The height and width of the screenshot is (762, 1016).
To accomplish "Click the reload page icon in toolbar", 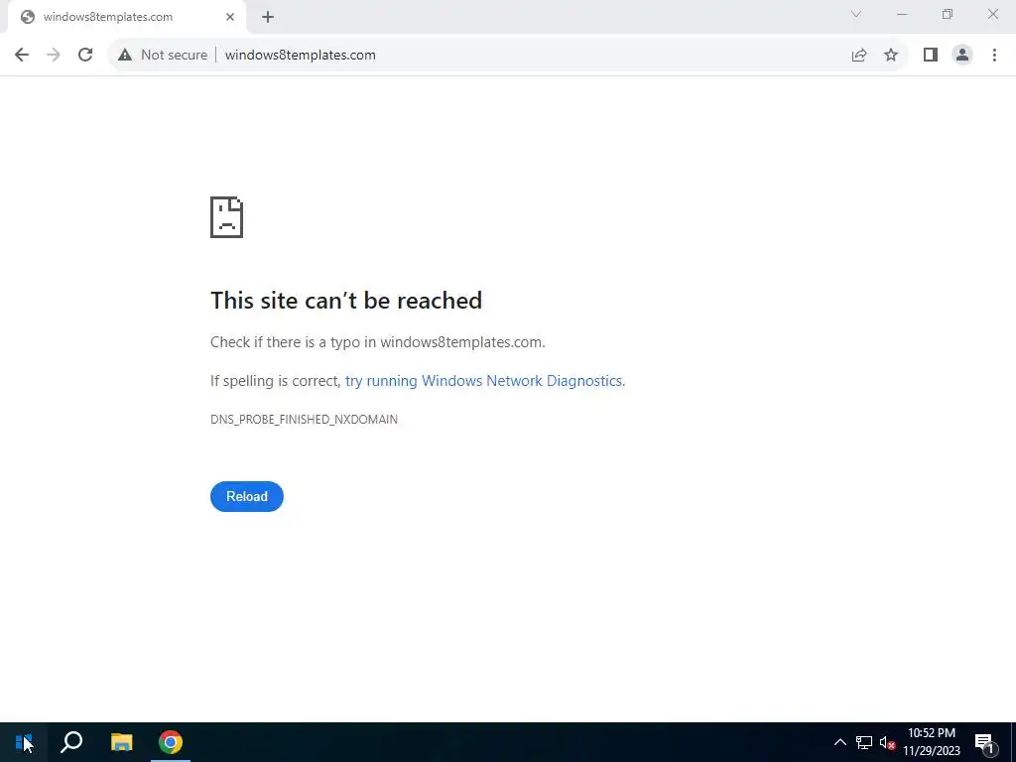I will (85, 56).
